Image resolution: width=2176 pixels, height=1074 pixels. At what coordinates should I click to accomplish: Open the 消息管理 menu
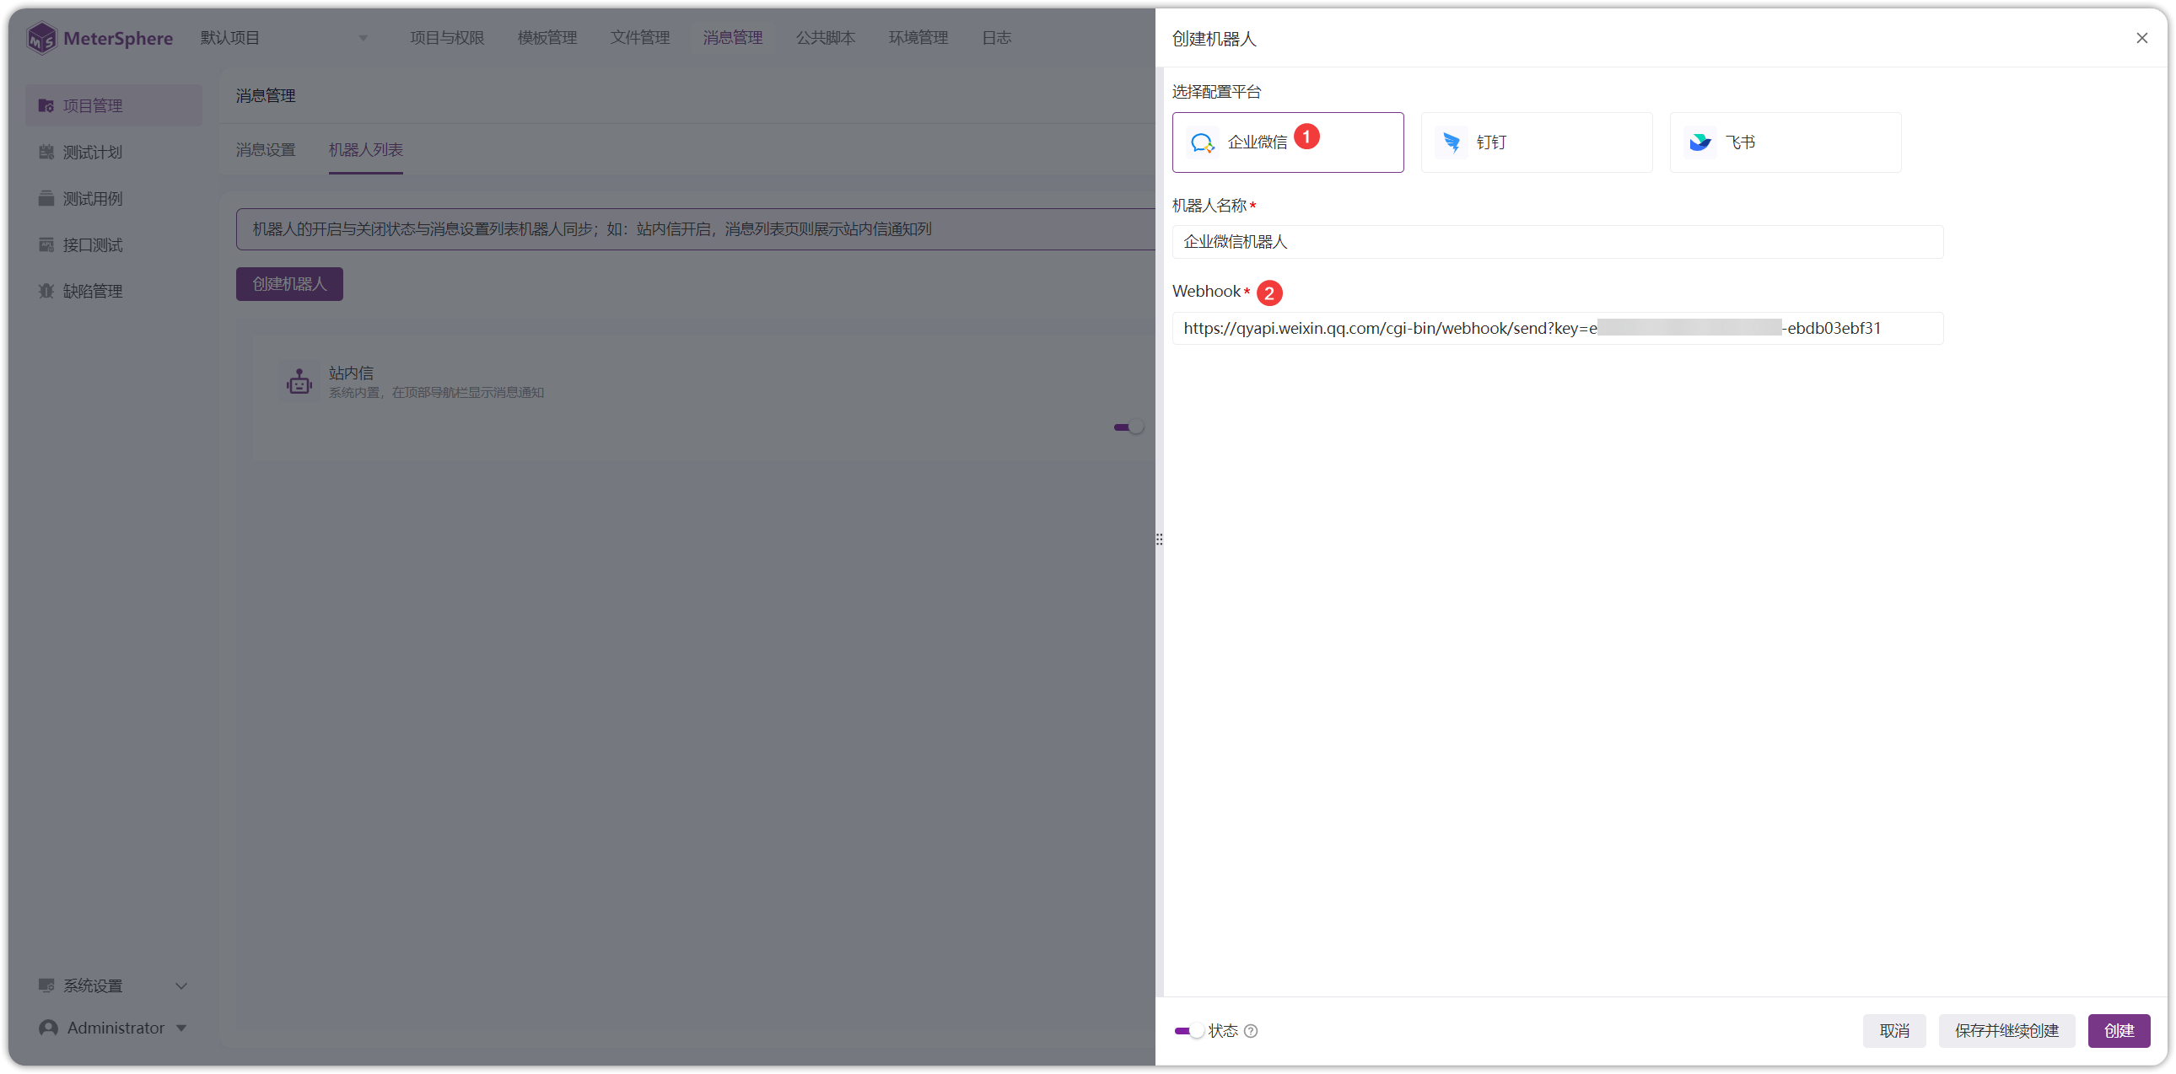(x=732, y=38)
